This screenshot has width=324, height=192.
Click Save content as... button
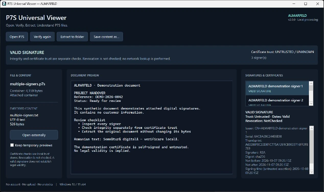coord(106,37)
